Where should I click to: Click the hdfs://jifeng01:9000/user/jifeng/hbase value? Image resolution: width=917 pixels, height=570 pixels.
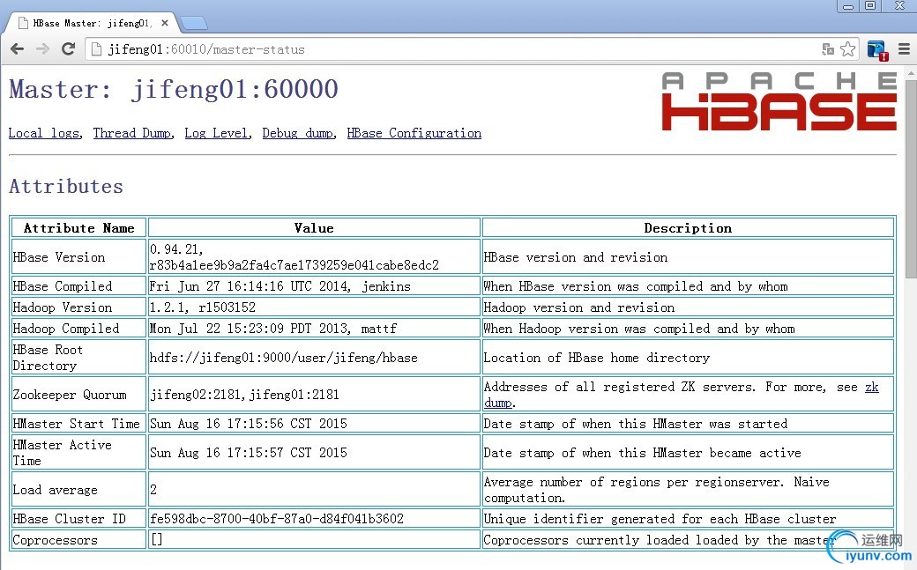pyautogui.click(x=284, y=358)
